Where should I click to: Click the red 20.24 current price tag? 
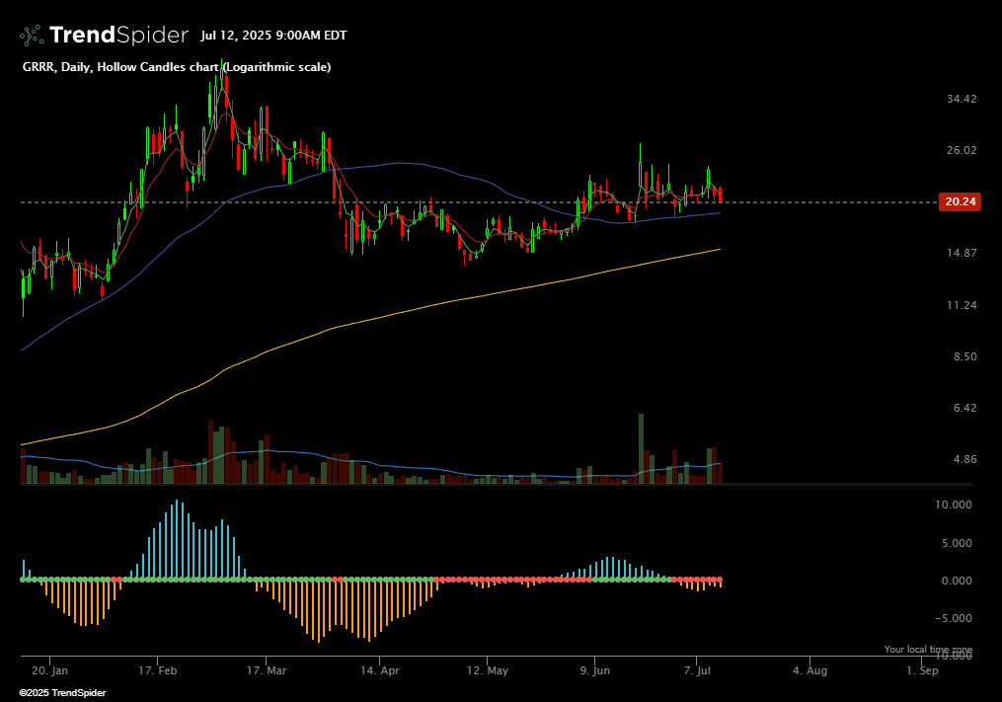[961, 201]
